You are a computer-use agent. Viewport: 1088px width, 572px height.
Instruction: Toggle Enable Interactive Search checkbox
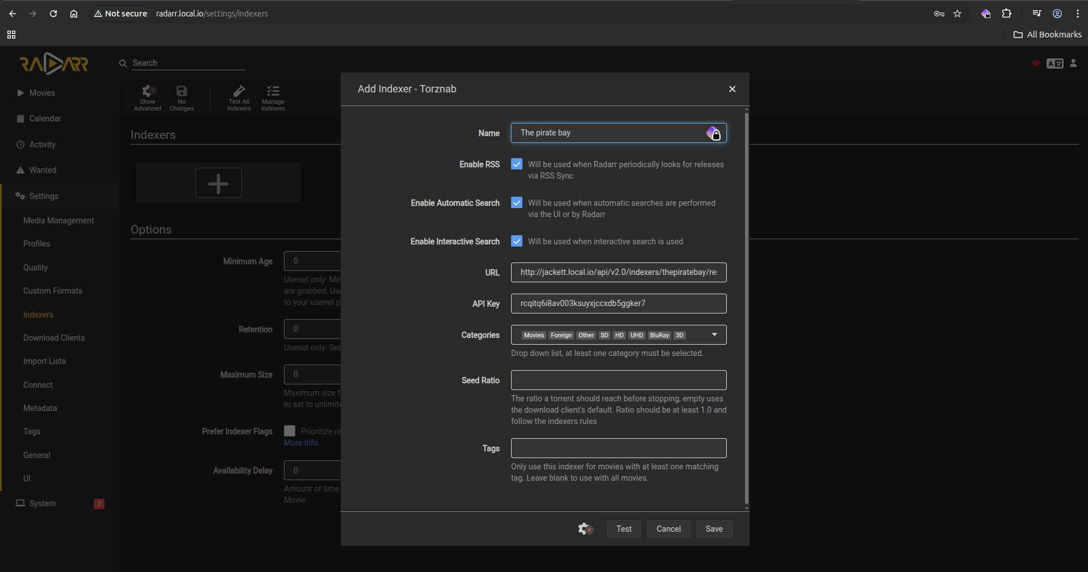517,241
